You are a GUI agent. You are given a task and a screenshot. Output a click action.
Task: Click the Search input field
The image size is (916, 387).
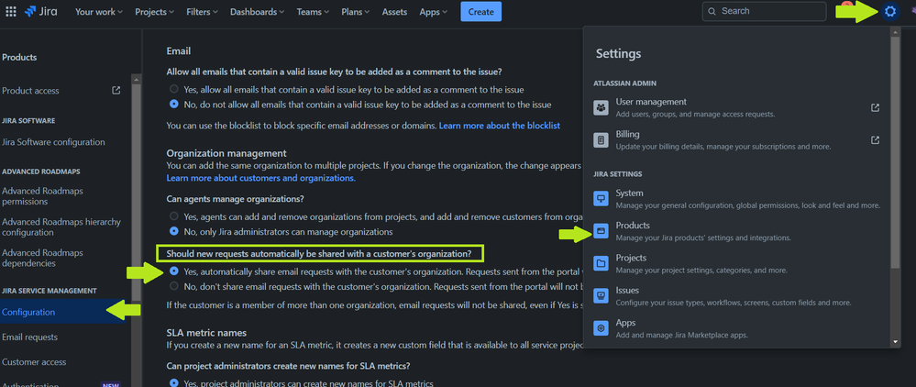[x=764, y=11]
